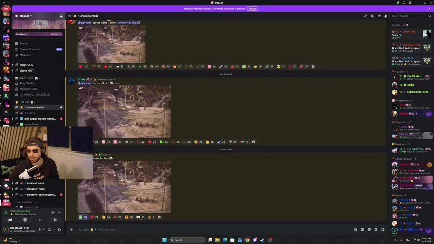
Task: Open Discord Help question mark icon
Action: [410, 3]
